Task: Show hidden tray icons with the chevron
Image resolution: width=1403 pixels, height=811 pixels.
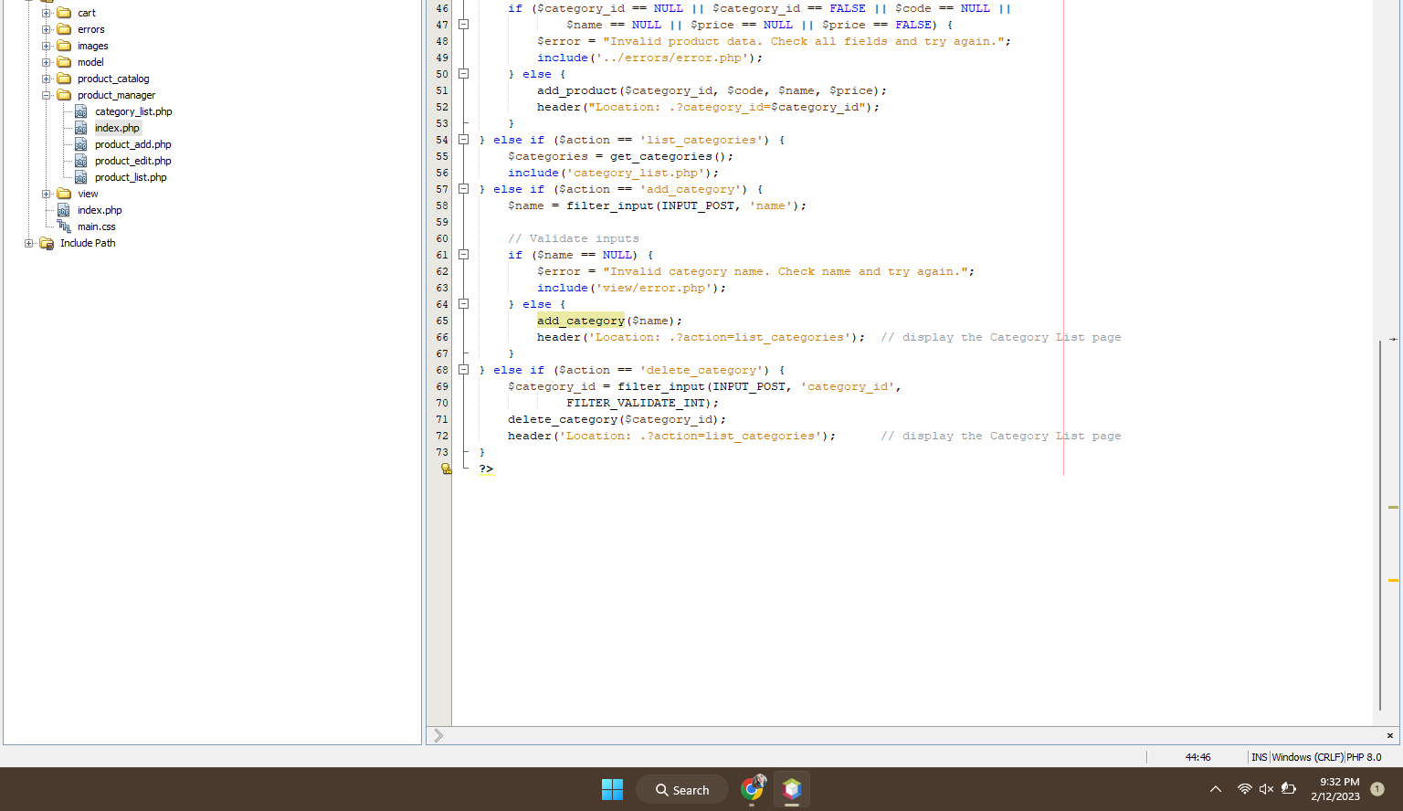Action: pyautogui.click(x=1216, y=789)
